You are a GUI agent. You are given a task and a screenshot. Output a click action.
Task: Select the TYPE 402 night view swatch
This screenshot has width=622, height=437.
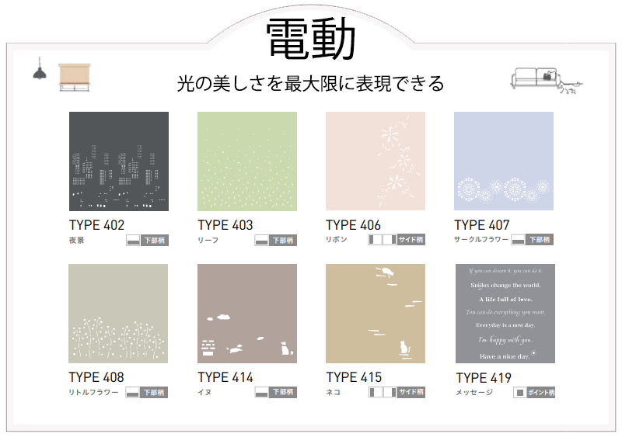(118, 161)
